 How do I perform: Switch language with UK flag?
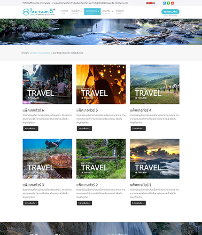[x=147, y=3]
